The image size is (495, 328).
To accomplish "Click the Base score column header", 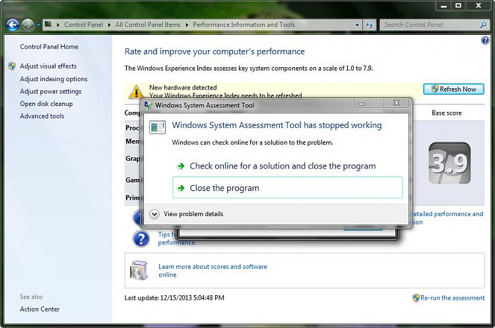I will pyautogui.click(x=446, y=113).
